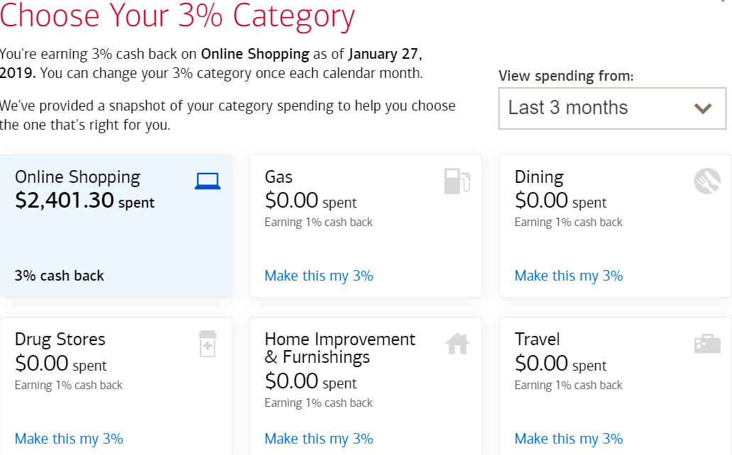Choose Home Improvement & Furnishings as 3%
This screenshot has height=455, width=732.
click(x=318, y=439)
